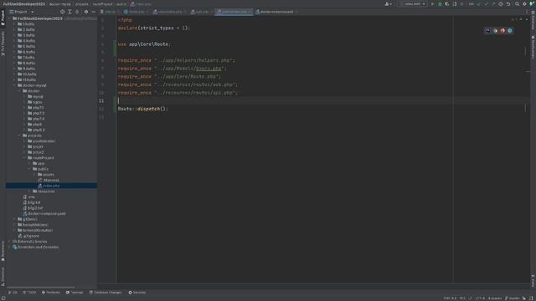
Task: Open the Project view selector dropdown
Action: (x=22, y=12)
